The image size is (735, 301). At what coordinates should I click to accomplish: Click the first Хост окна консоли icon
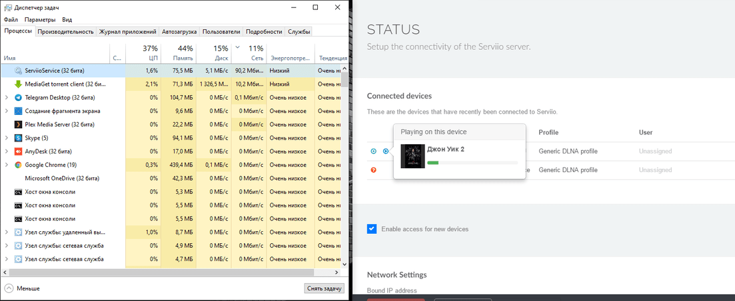pos(18,192)
